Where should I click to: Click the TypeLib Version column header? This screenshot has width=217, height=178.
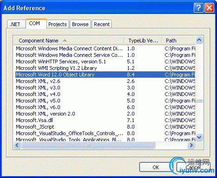[x=143, y=41]
